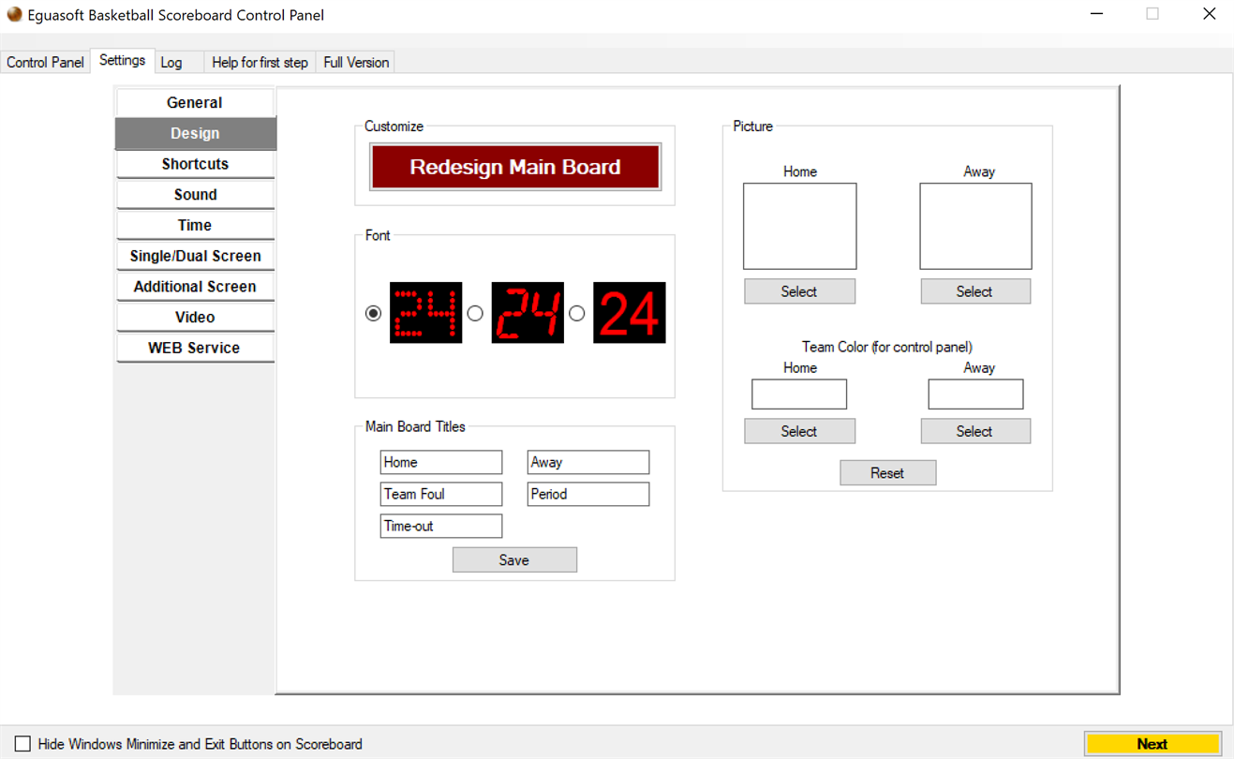Select the plain font radio button

coord(577,313)
